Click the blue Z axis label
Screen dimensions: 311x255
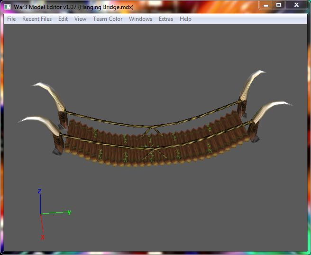click(39, 191)
